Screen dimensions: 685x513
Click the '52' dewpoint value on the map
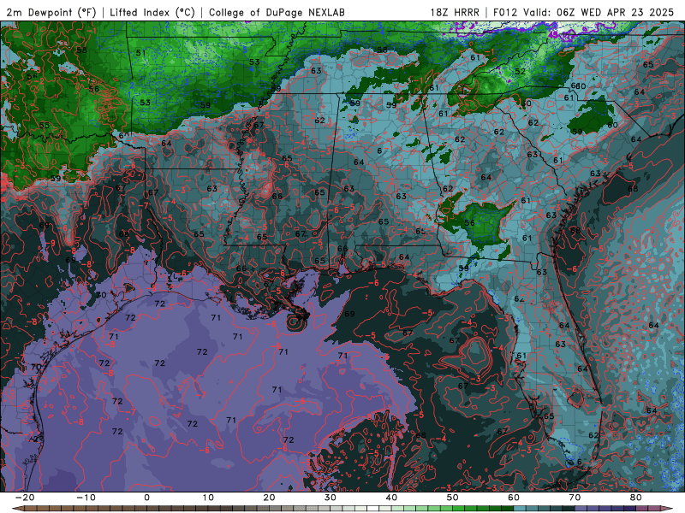[520, 71]
